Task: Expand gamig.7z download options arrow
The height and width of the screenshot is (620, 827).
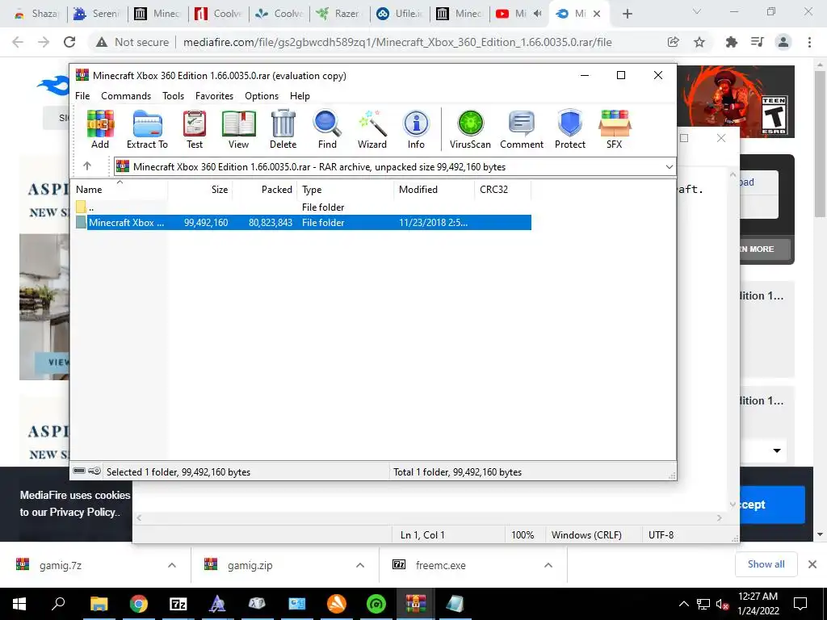Action: (171, 565)
